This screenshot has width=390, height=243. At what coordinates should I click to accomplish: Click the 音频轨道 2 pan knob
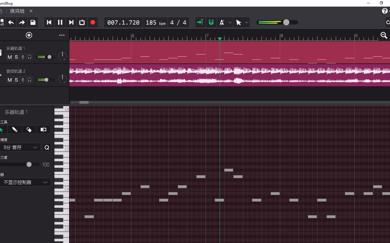tap(62, 79)
